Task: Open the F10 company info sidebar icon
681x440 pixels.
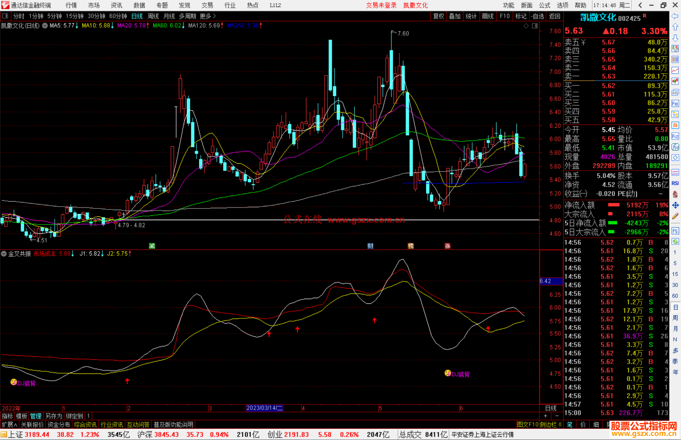Action: (x=675, y=104)
